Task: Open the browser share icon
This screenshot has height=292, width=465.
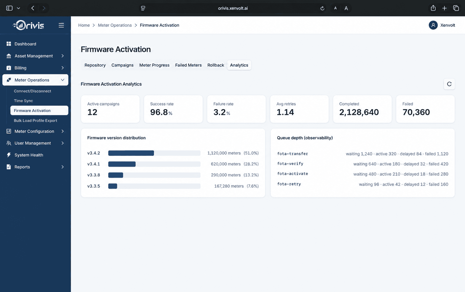Action: tap(433, 8)
